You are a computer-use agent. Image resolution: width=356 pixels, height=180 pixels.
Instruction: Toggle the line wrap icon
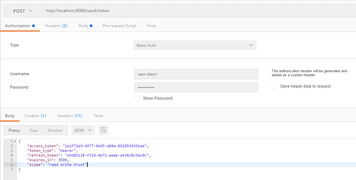coord(103,130)
